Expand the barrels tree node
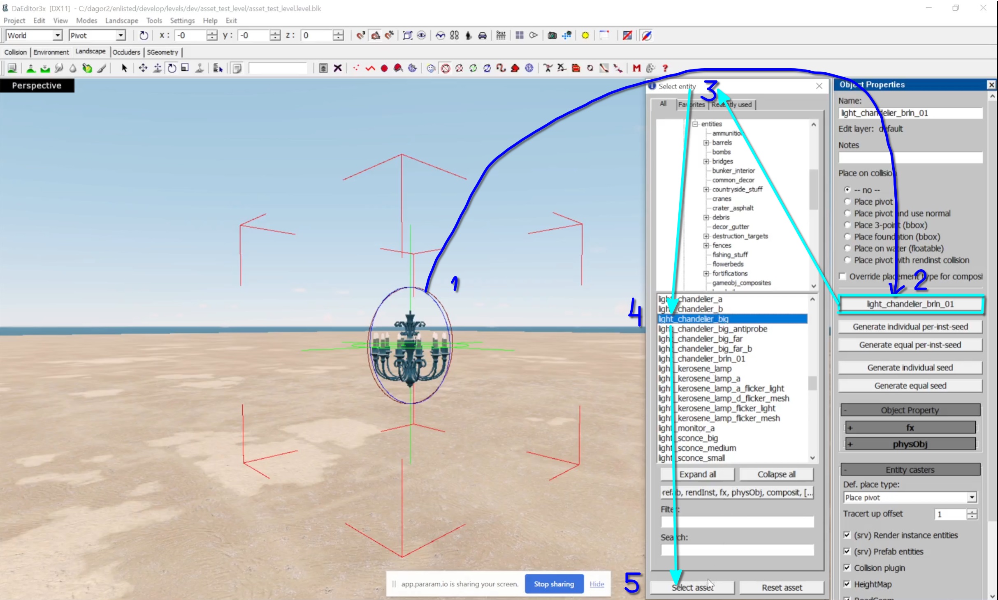 [706, 143]
